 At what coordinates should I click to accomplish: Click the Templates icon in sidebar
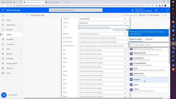[3, 39]
